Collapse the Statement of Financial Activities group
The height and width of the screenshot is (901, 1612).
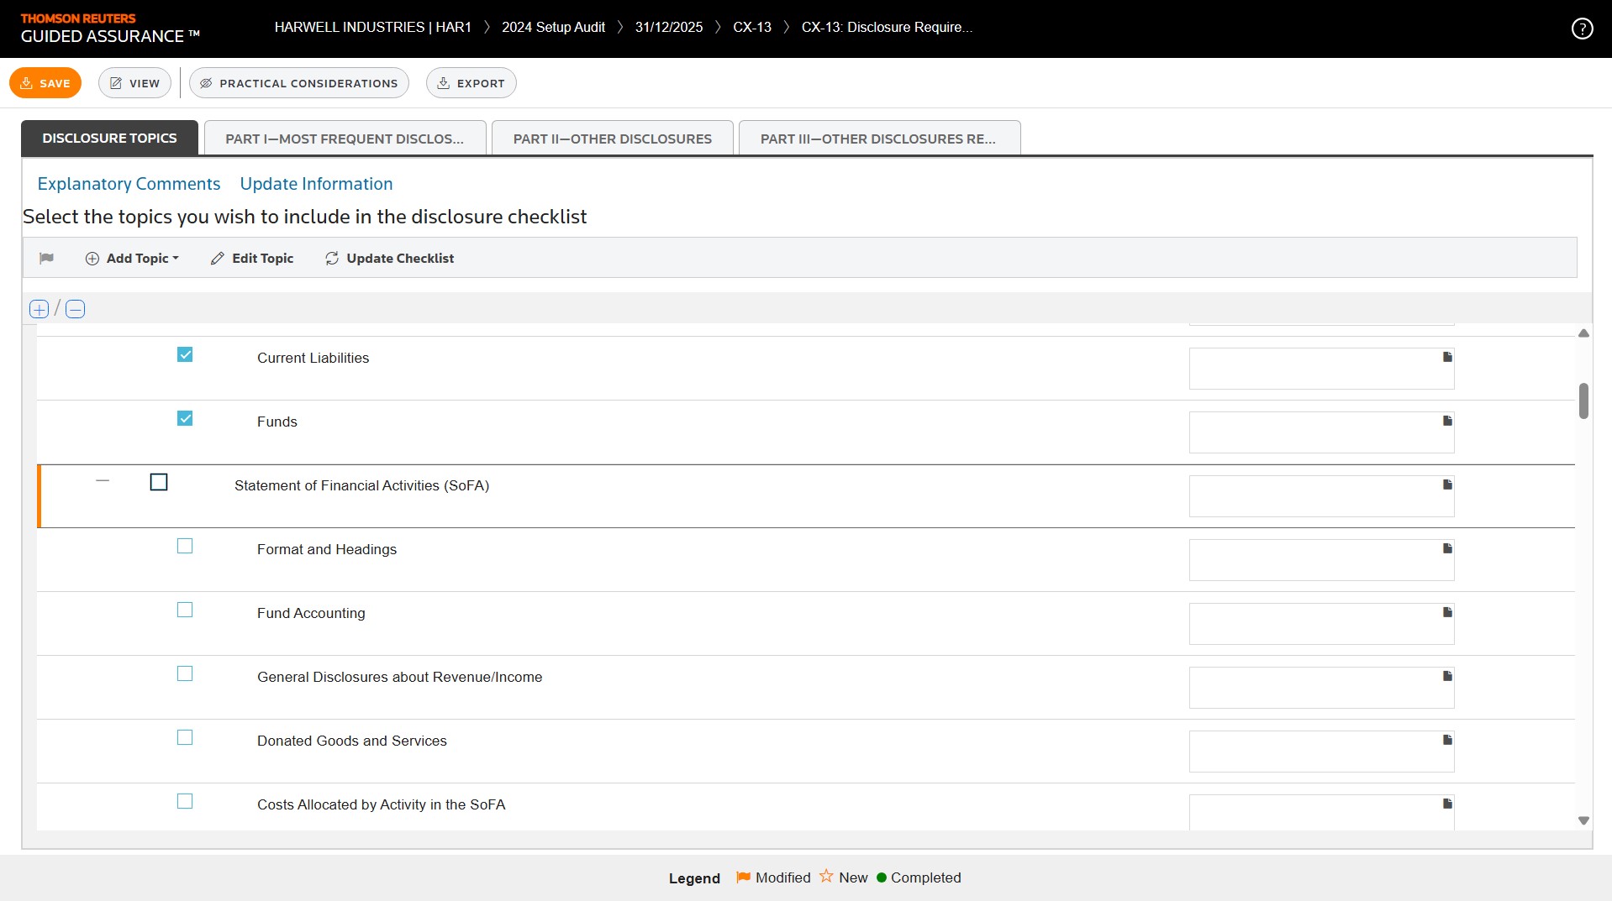click(x=103, y=480)
